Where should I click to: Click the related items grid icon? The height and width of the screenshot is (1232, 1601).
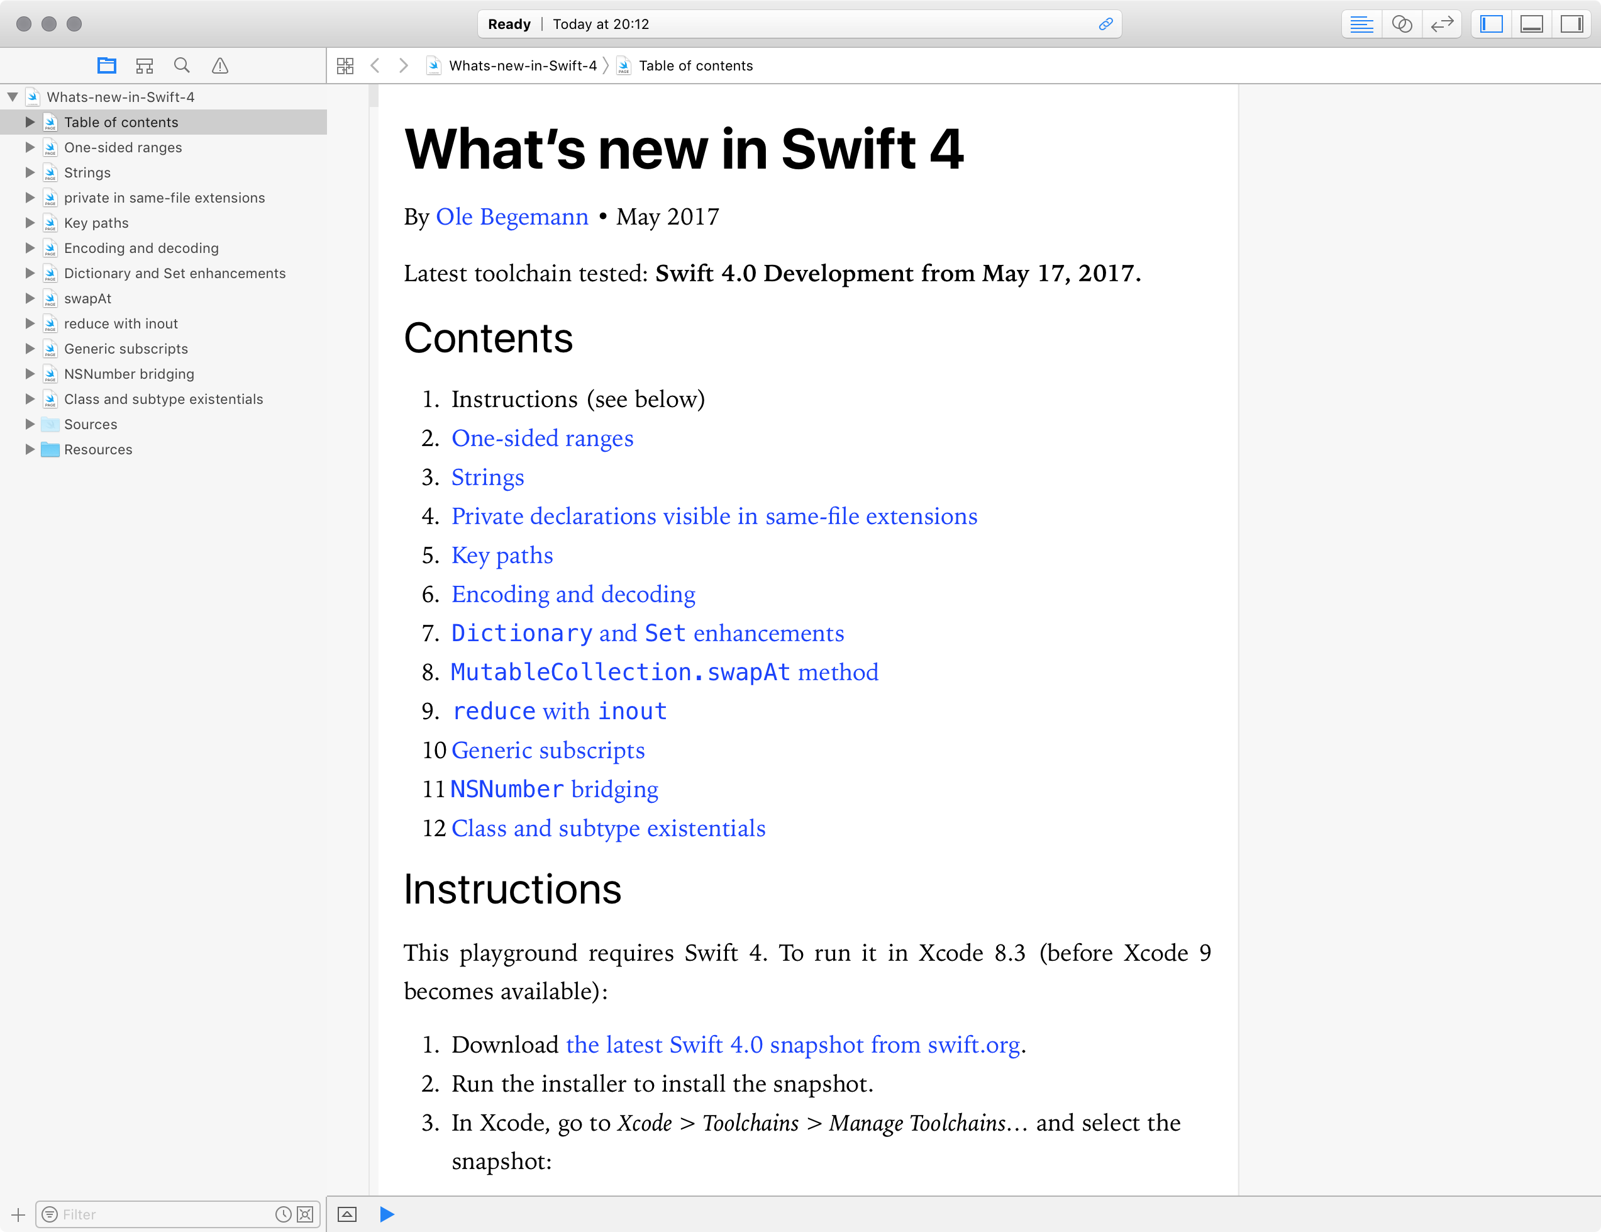345,66
